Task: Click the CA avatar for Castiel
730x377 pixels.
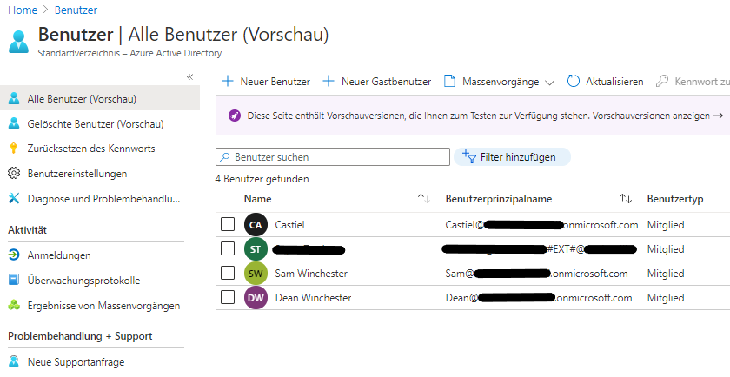Action: coord(255,225)
